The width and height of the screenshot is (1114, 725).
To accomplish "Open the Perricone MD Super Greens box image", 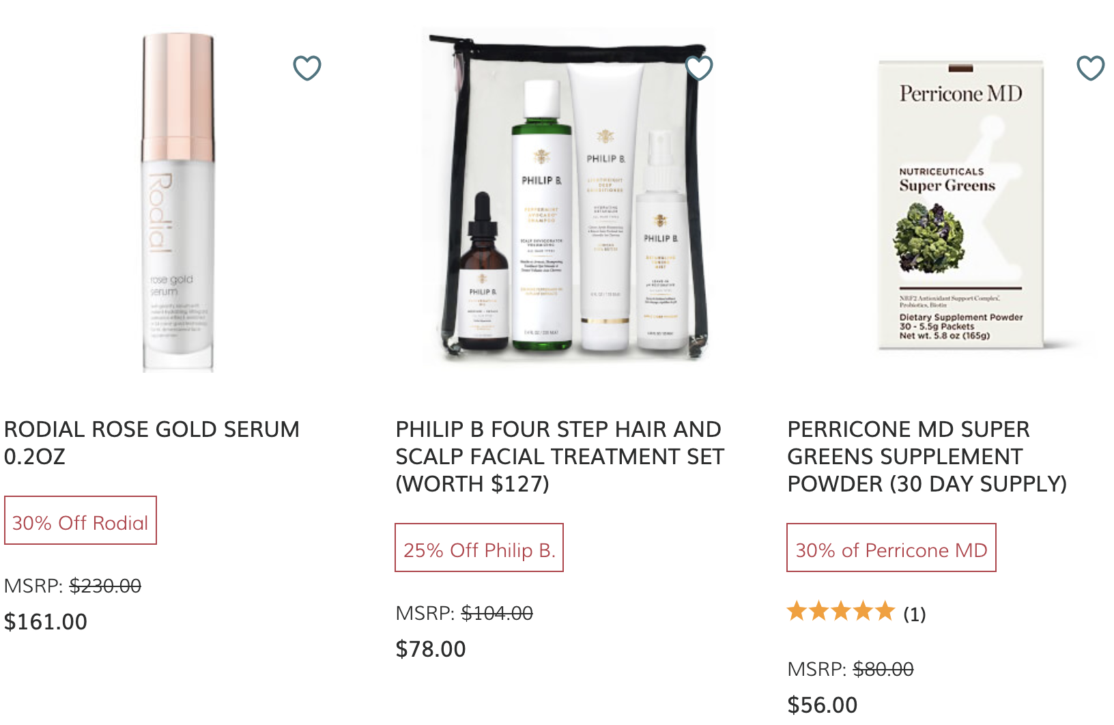I will point(961,205).
